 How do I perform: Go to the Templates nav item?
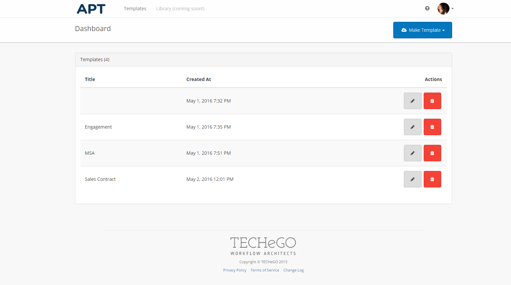click(135, 9)
